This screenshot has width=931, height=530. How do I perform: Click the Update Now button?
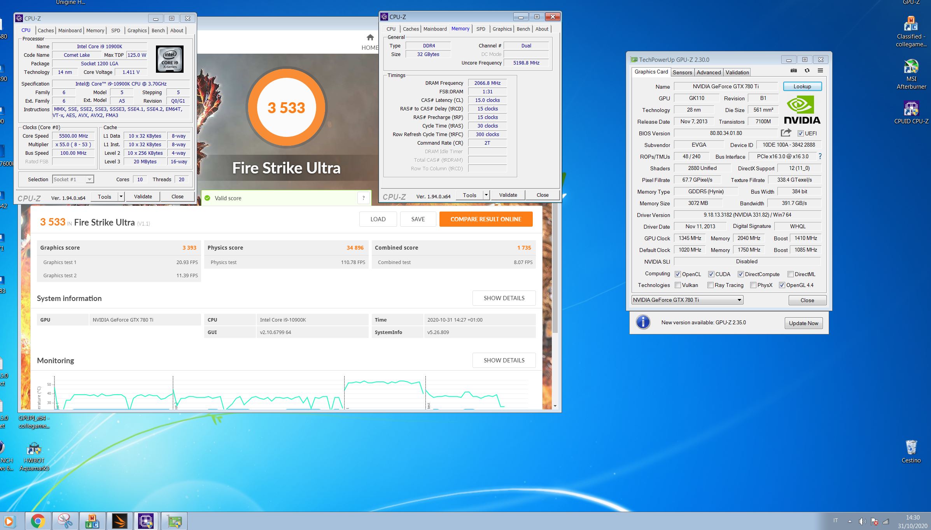pyautogui.click(x=803, y=323)
